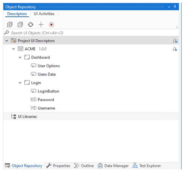Image resolution: width=188 pixels, height=171 pixels.
Task: Open the Properties panel tab
Action: click(58, 166)
